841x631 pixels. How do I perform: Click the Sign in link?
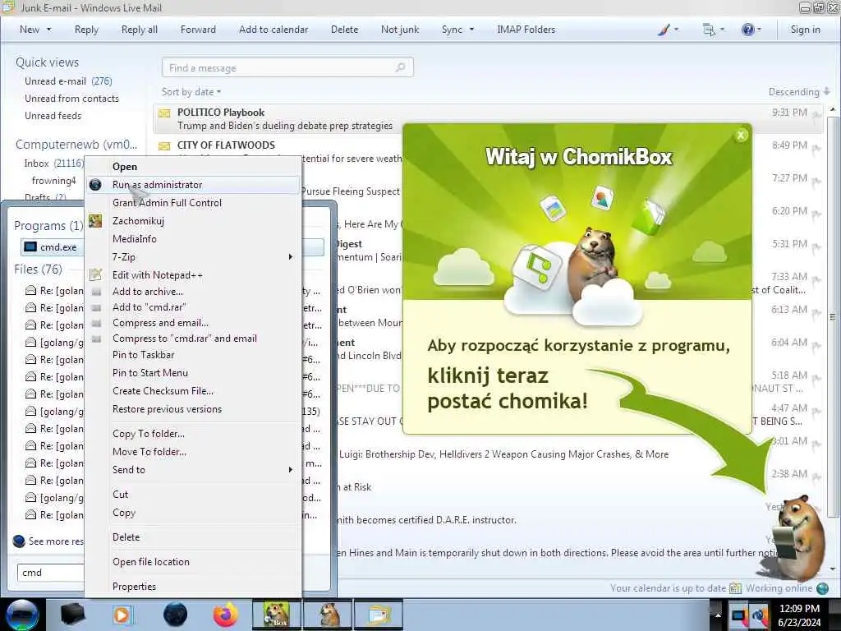[805, 30]
